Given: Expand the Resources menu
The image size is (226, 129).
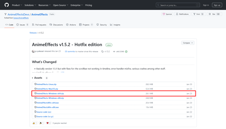Looking at the screenshot, I should coord(44,5).
